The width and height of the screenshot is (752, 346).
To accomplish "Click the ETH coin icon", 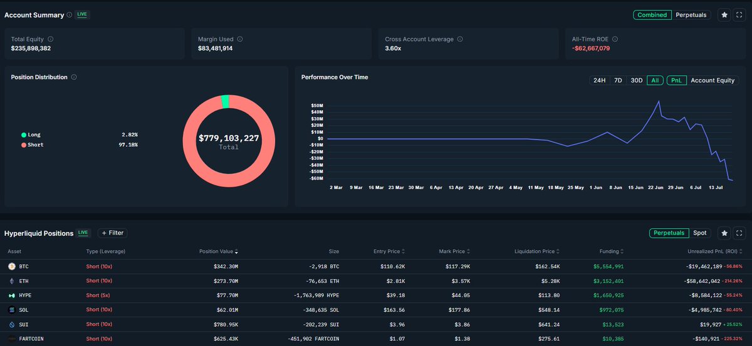I will [11, 281].
